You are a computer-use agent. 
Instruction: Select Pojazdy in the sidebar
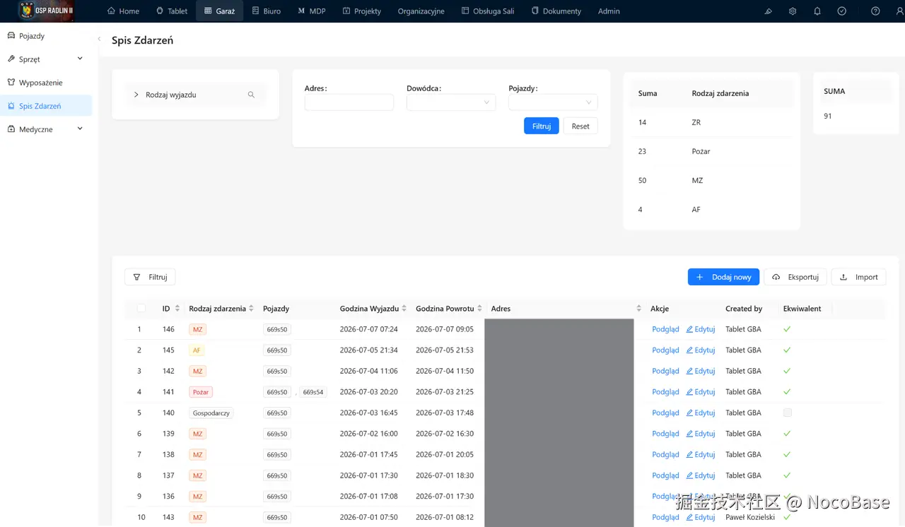click(x=46, y=36)
